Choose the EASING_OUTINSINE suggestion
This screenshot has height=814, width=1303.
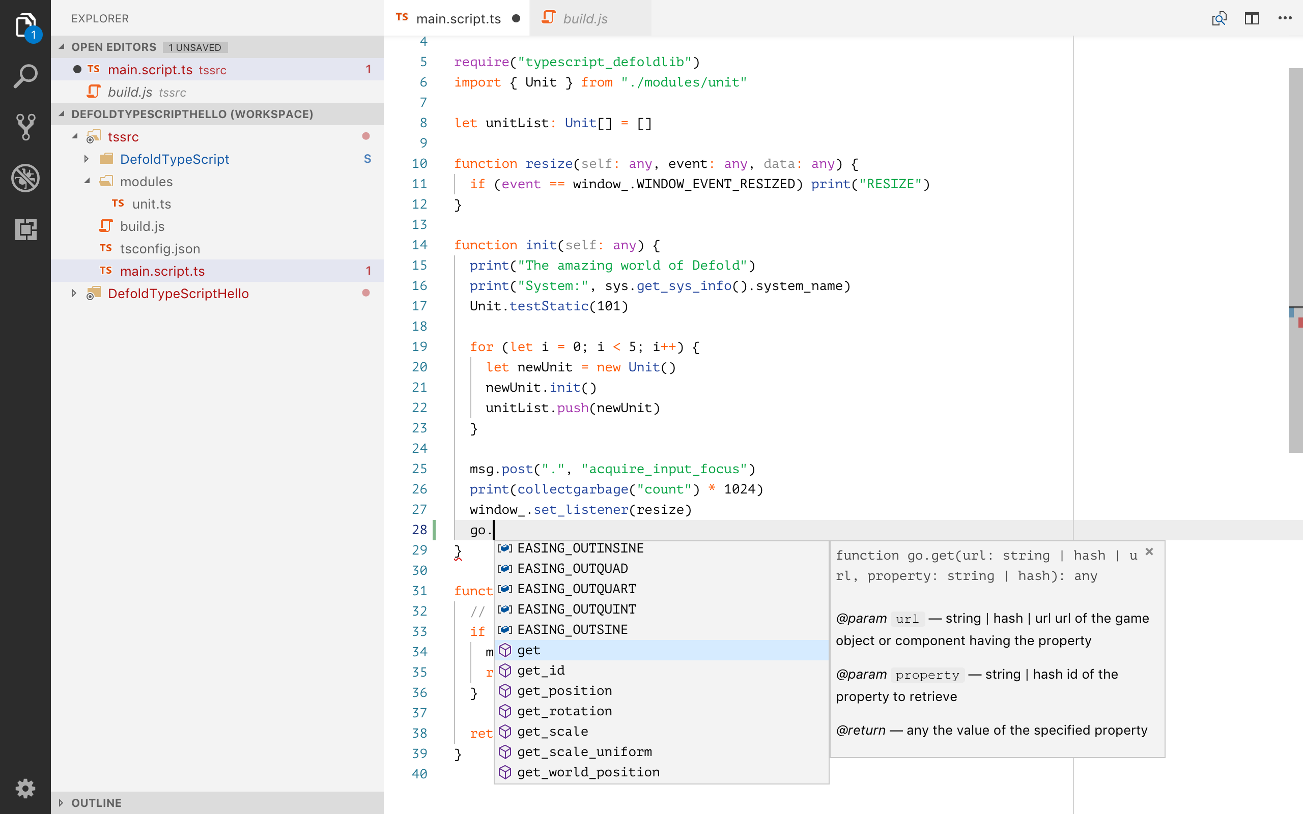click(661, 548)
